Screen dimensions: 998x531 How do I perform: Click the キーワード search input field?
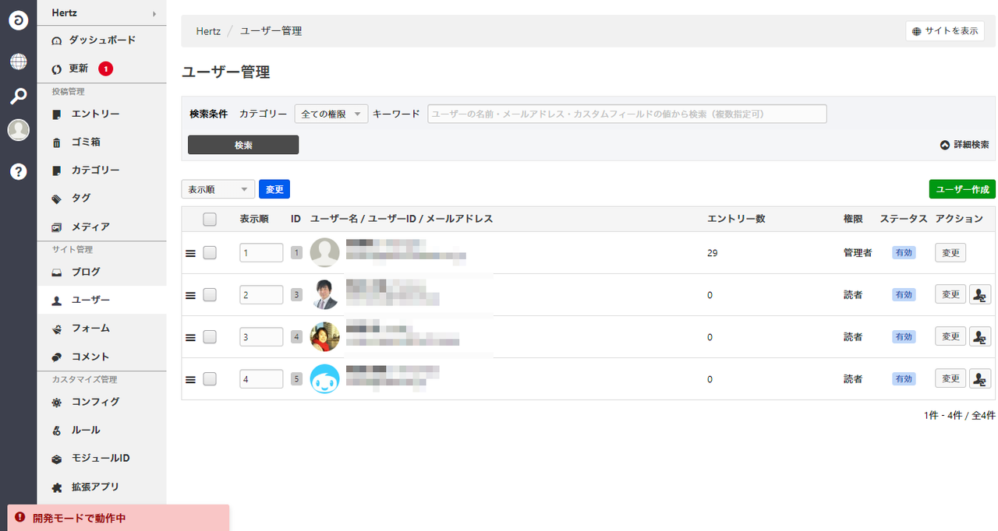627,114
